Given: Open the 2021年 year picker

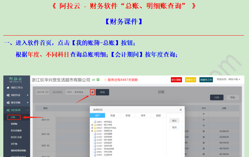Looking at the screenshot, I should tap(42, 92).
